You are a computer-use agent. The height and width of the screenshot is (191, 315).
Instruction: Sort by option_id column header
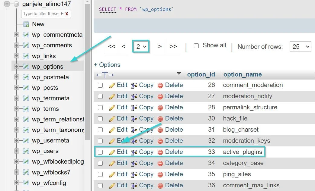(x=201, y=74)
